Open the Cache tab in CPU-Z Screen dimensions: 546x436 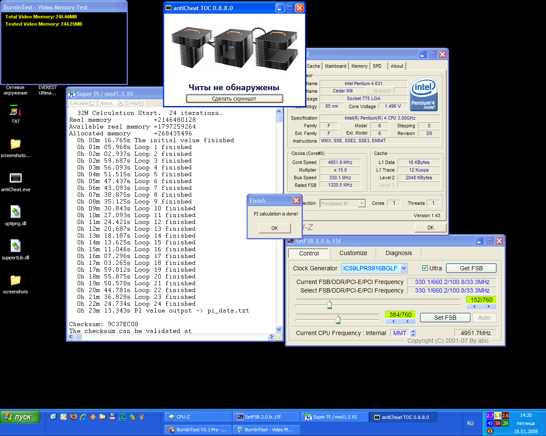[x=313, y=66]
